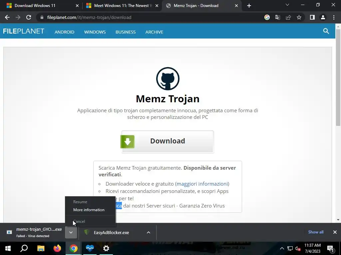Close the Memz Trojan tab
Viewport: 341px width, 255px height.
pos(236,6)
